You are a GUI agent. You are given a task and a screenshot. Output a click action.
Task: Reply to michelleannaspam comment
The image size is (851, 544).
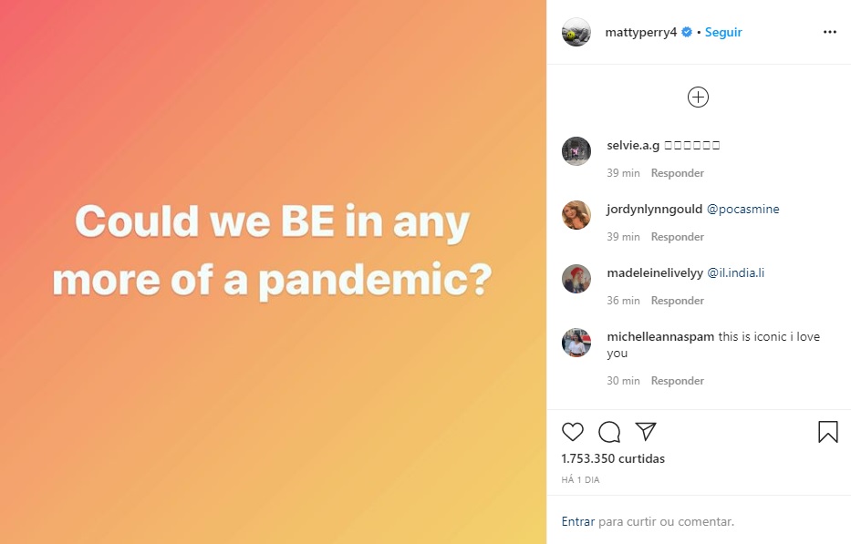677,381
